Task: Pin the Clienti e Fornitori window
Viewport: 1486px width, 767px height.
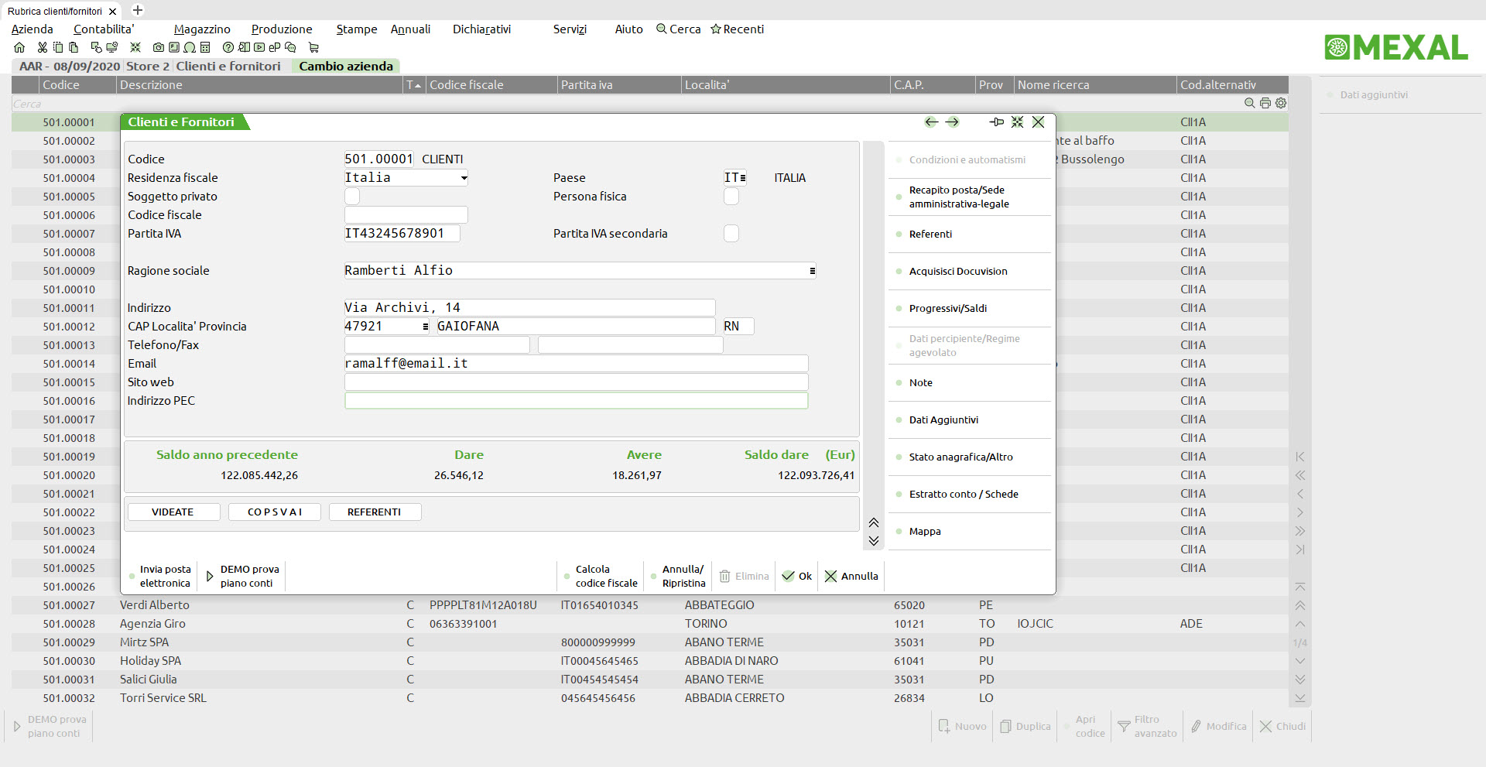Action: point(997,122)
